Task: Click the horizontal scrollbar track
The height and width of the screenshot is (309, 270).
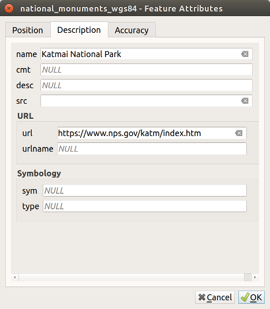Action: click(x=132, y=277)
